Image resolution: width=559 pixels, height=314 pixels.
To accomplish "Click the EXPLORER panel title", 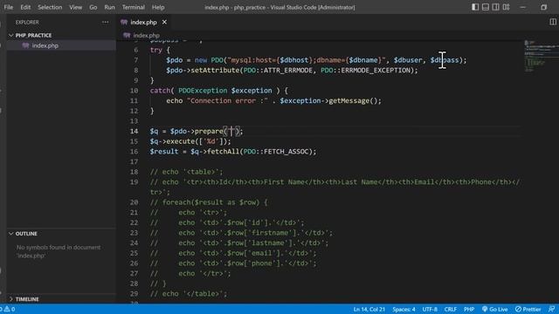I will coord(27,22).
